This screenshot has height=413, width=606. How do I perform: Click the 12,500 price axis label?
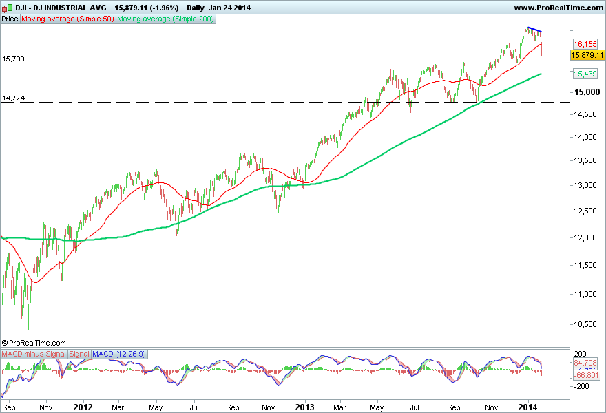point(585,211)
